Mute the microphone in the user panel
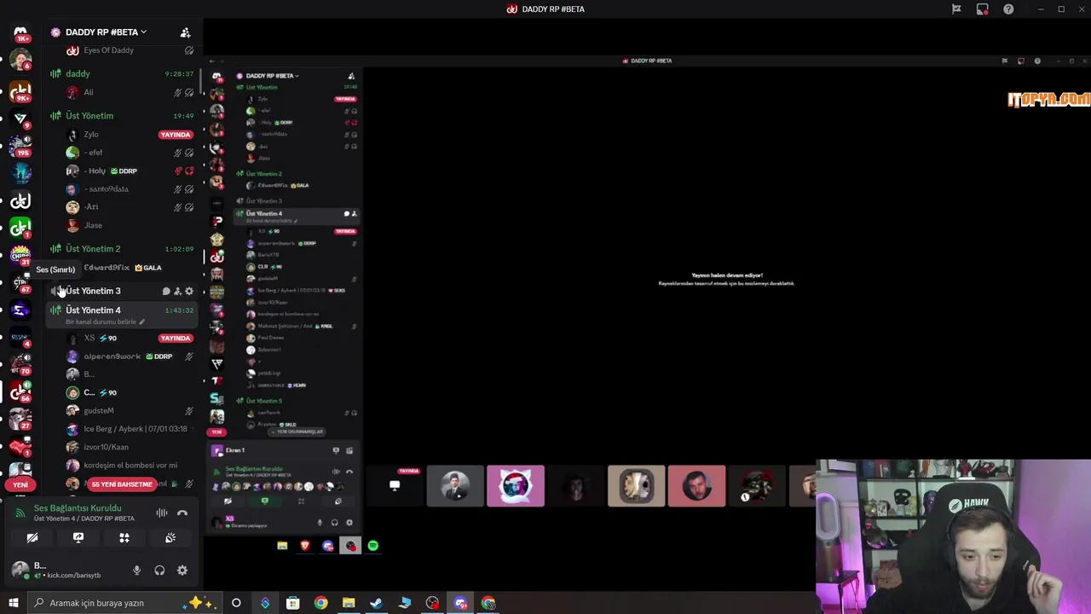 pos(136,571)
